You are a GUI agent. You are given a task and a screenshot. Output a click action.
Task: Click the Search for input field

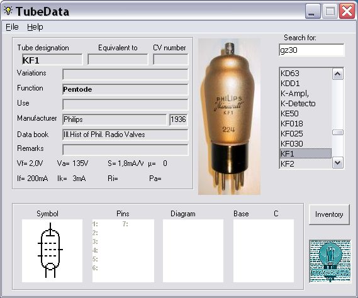(x=311, y=50)
